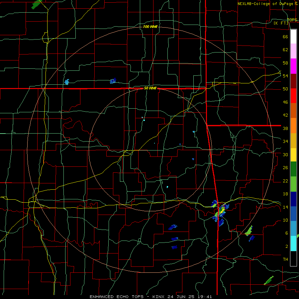Screen dimensions: 299x299
Task: Click the magenta legend swatch
Action: [x=293, y=66]
